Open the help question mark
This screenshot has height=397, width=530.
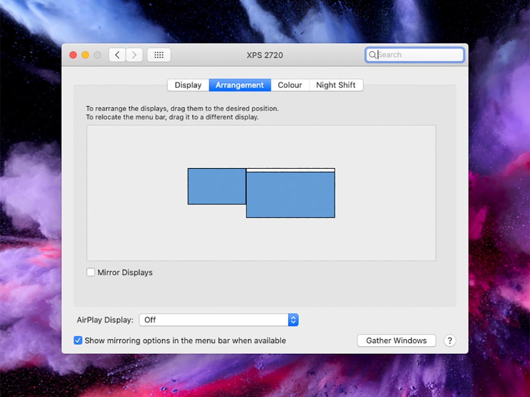(450, 341)
